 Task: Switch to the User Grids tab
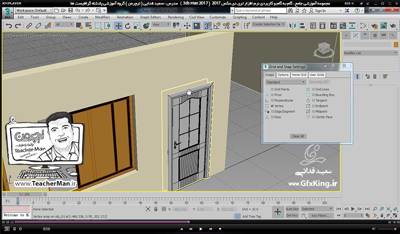[316, 75]
